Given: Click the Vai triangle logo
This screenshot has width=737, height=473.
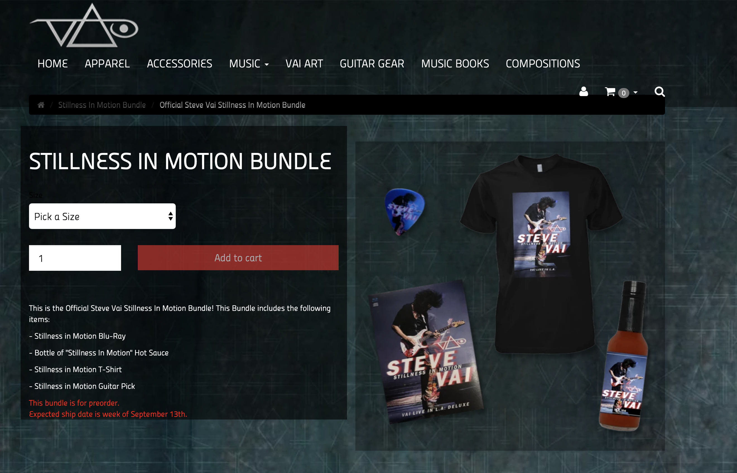Looking at the screenshot, I should coord(84,25).
